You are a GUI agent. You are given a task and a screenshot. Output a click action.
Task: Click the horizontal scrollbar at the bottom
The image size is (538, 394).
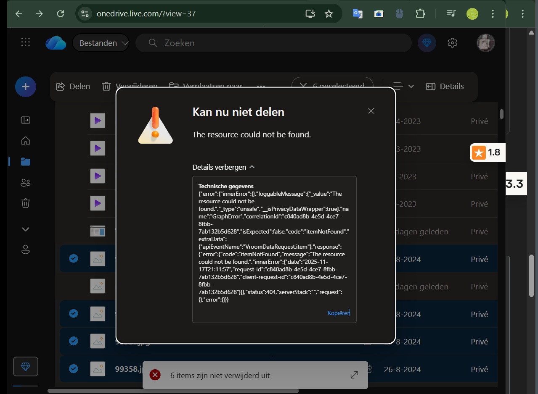(x=173, y=391)
